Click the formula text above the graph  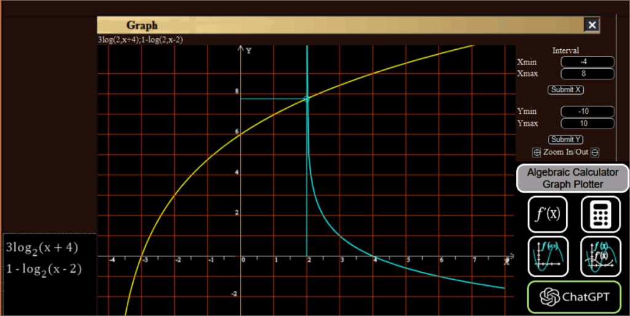[140, 39]
